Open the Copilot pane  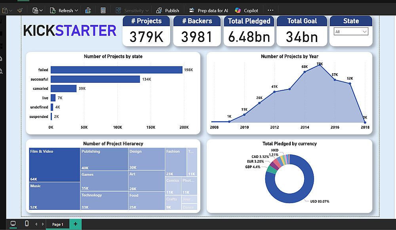point(246,10)
